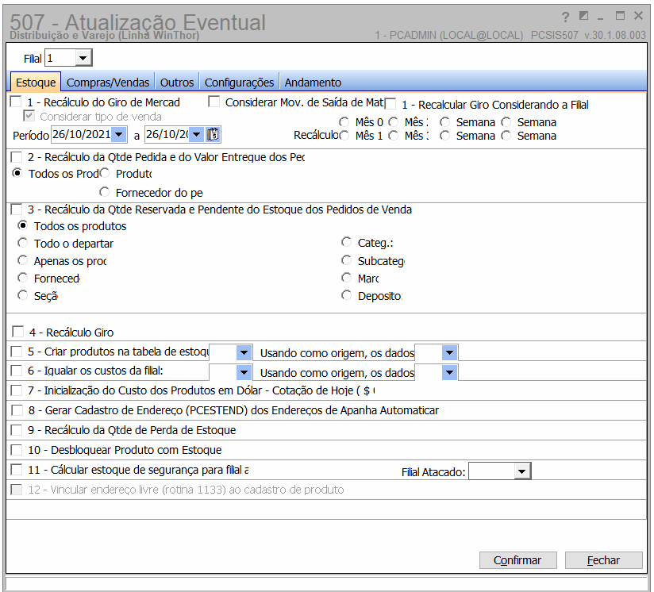Open filial combo for Igualar os custos

tap(244, 372)
